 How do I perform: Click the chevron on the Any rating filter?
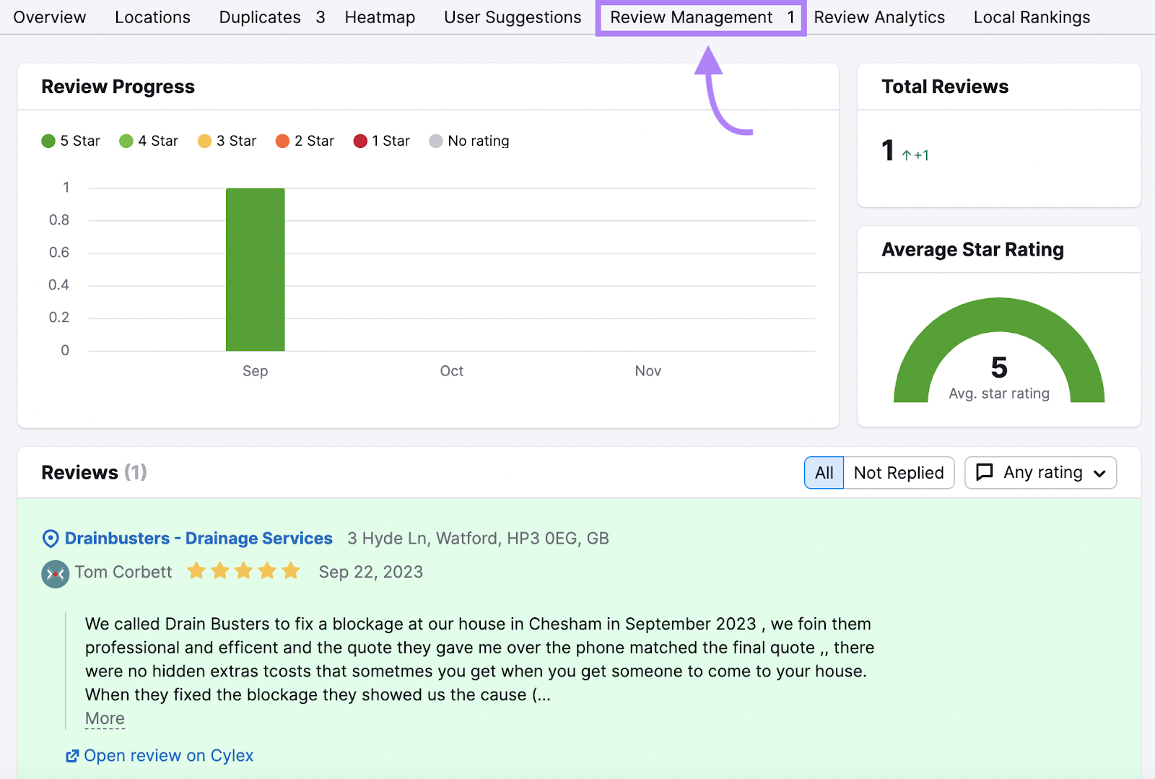1099,473
